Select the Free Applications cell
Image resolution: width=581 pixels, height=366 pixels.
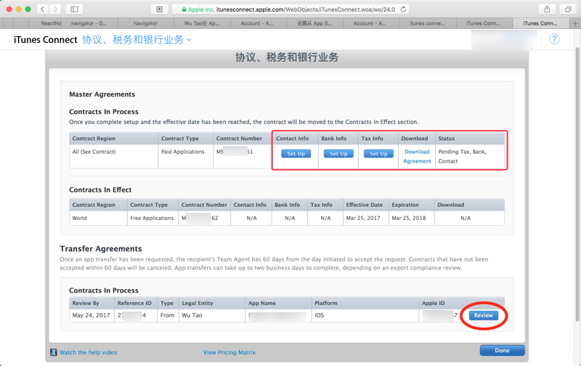(152, 218)
